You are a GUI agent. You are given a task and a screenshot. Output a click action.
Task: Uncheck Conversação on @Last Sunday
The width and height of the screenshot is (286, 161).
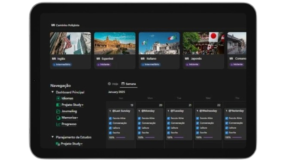pos(110,123)
